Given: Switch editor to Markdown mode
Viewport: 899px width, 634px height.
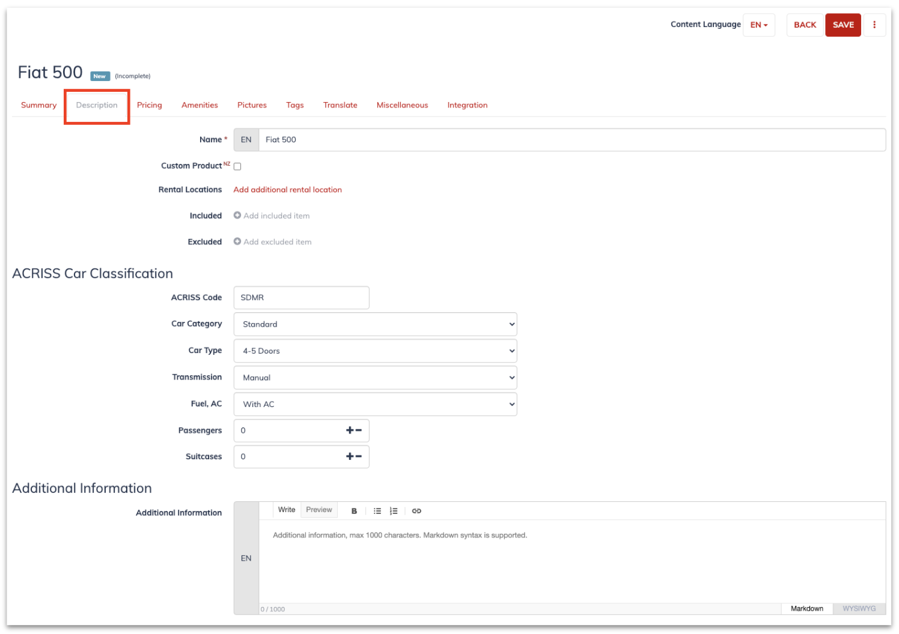Looking at the screenshot, I should 806,608.
